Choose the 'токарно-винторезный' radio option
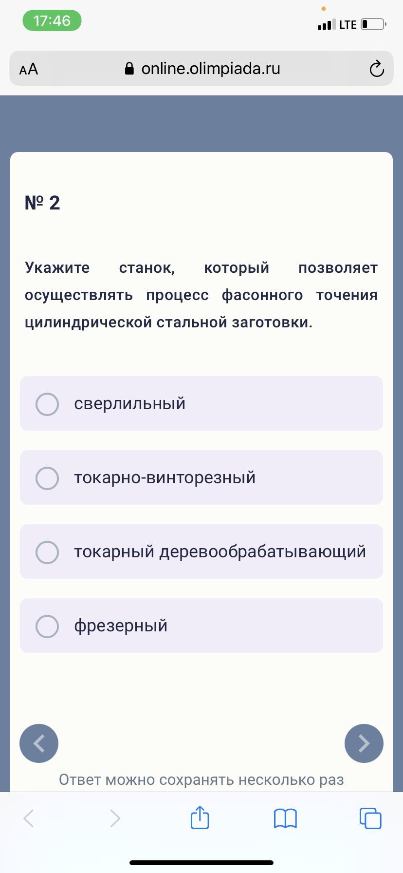The width and height of the screenshot is (403, 873). click(47, 478)
